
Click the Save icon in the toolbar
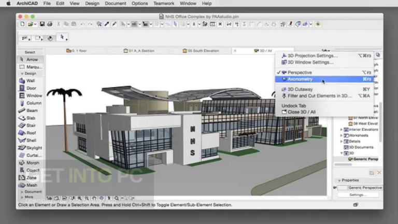[x=42, y=24]
